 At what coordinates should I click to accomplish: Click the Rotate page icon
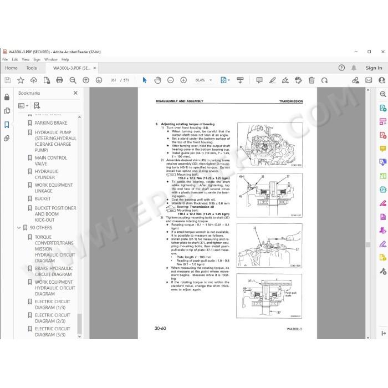[324, 80]
